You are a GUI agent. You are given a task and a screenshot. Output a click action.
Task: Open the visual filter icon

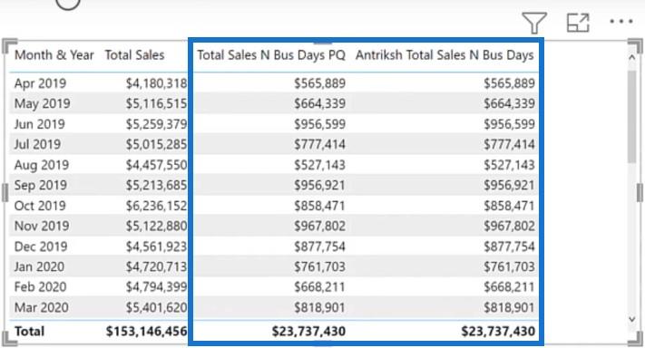534,23
